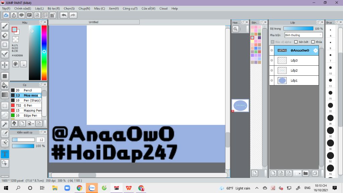Click the Redo arrow button
Image resolution: width=343 pixels, height=193 pixels.
[73, 15]
